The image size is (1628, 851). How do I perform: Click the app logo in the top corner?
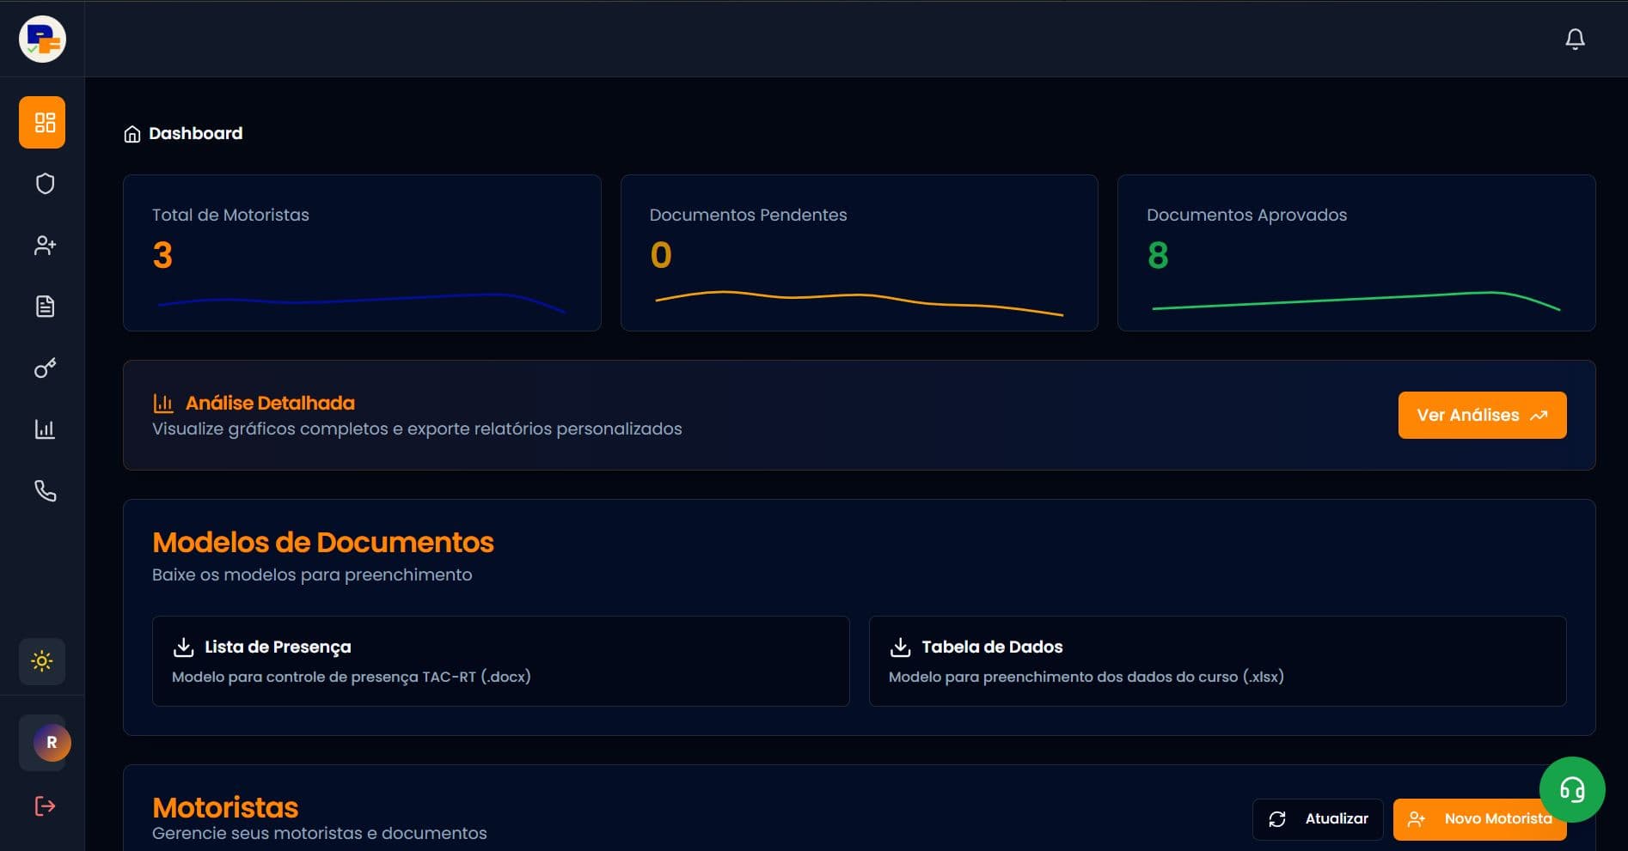[42, 40]
